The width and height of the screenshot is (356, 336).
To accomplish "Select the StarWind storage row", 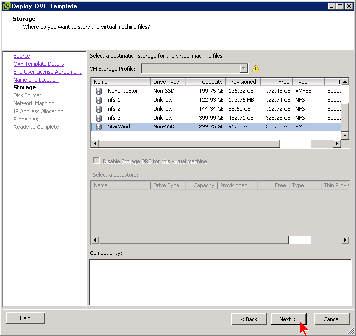I will pyautogui.click(x=217, y=127).
